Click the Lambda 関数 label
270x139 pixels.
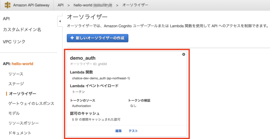coord(81,72)
